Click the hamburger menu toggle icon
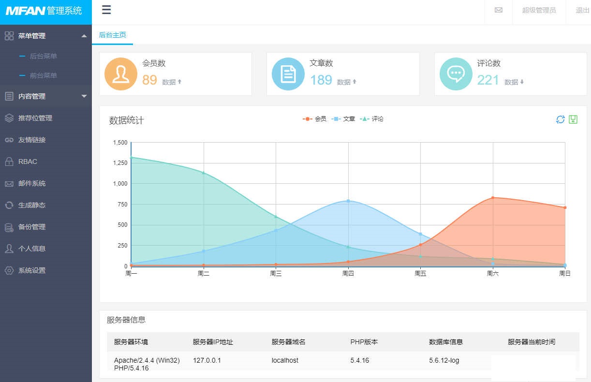 click(106, 10)
